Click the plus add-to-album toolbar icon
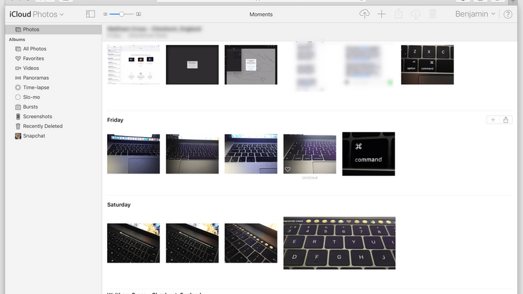Image resolution: width=523 pixels, height=294 pixels. pyautogui.click(x=381, y=14)
